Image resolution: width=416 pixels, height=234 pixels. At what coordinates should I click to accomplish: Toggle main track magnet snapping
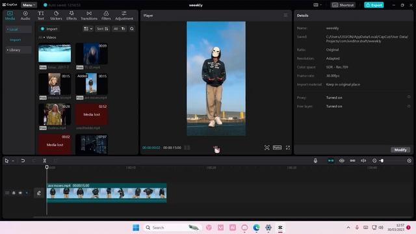331,161
